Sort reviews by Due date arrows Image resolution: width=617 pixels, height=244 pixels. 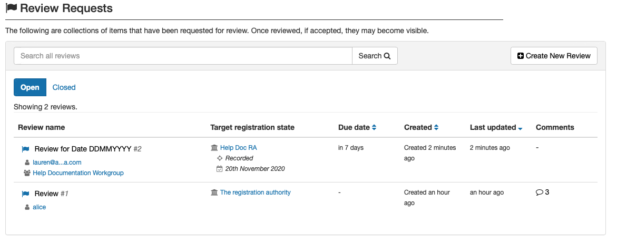click(x=374, y=127)
